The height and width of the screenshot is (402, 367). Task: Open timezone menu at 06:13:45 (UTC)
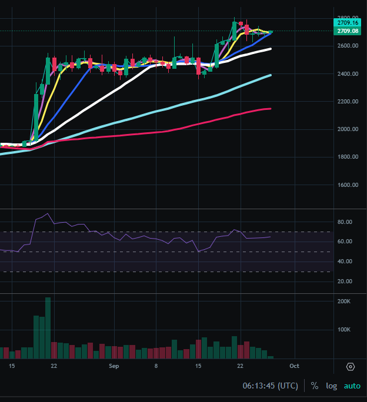(x=270, y=386)
